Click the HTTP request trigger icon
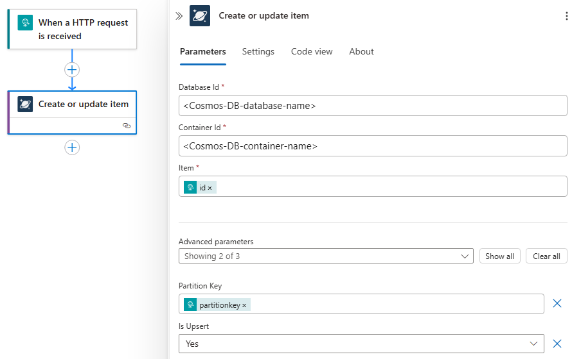The image size is (572, 359). coord(25,23)
